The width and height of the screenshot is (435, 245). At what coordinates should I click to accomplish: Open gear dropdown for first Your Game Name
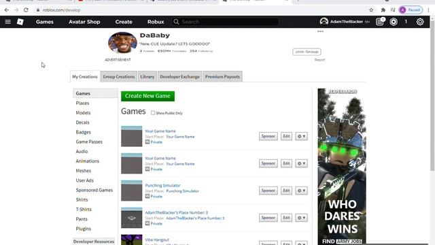coord(301,136)
